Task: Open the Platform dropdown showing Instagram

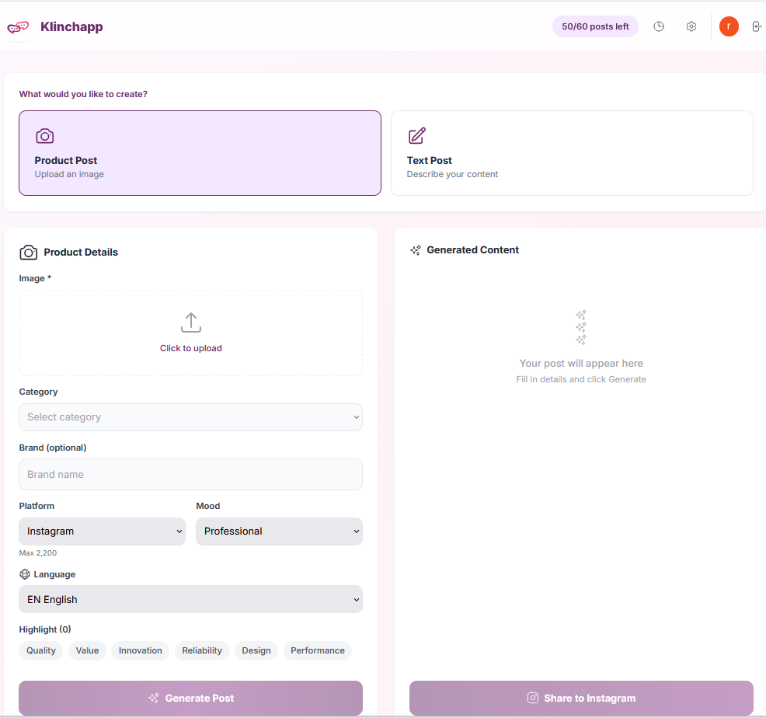Action: coord(102,531)
